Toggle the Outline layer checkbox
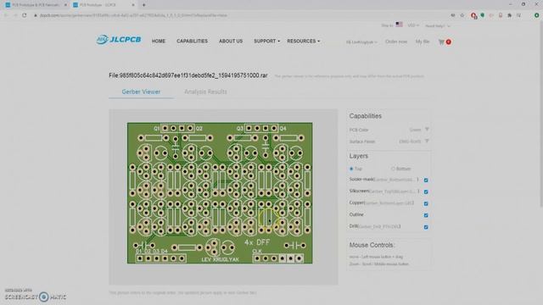Screen dimensions: 543x305 (426, 215)
